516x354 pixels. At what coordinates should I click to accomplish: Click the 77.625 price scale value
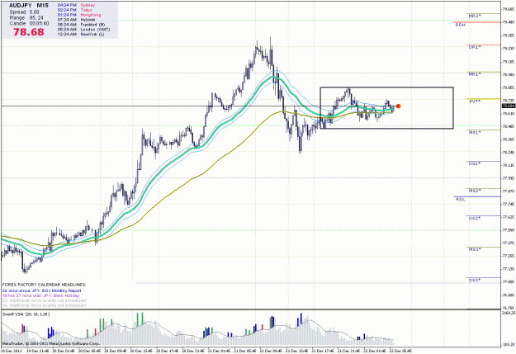(x=509, y=217)
